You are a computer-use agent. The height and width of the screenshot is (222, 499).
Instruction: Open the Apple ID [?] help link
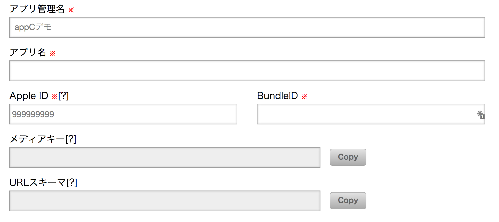[63, 96]
